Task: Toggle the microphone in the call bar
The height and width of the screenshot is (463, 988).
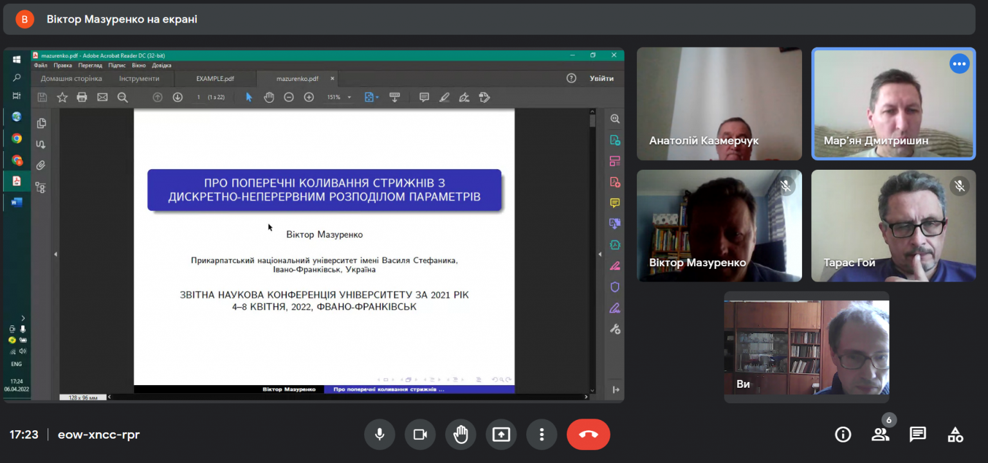Action: (380, 435)
